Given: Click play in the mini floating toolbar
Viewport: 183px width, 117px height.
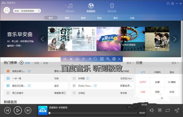Looking at the screenshot, I should (x=71, y=59).
